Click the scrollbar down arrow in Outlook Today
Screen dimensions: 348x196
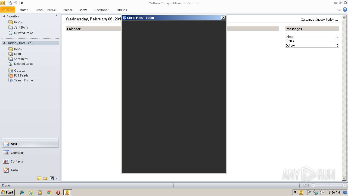[344, 179]
